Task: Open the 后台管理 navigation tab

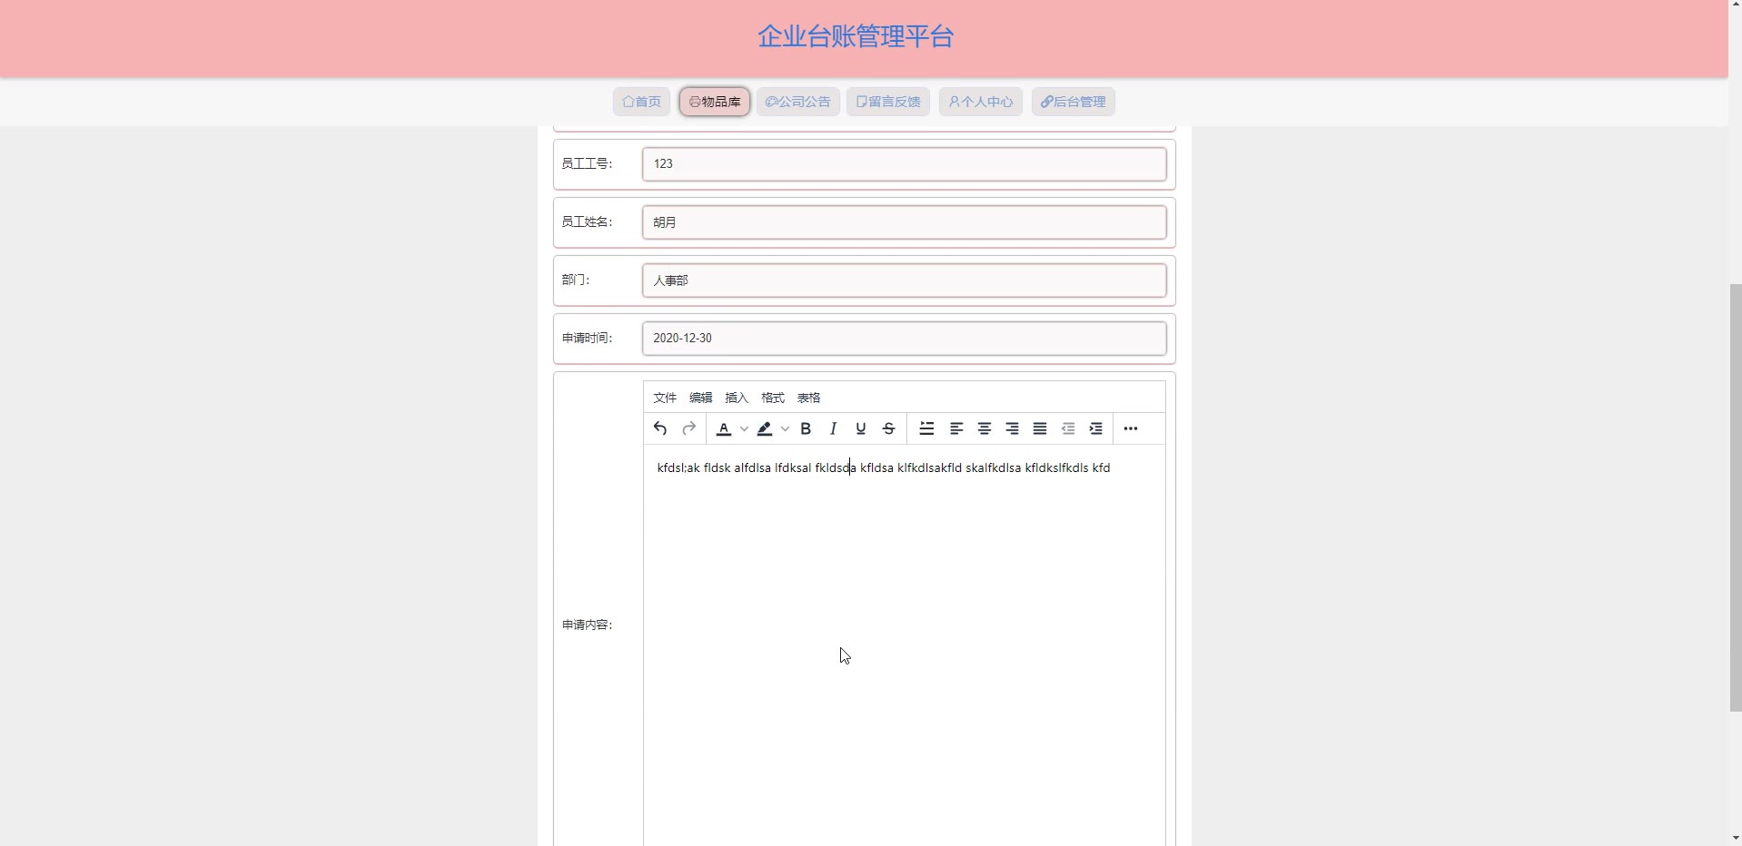Action: point(1074,102)
